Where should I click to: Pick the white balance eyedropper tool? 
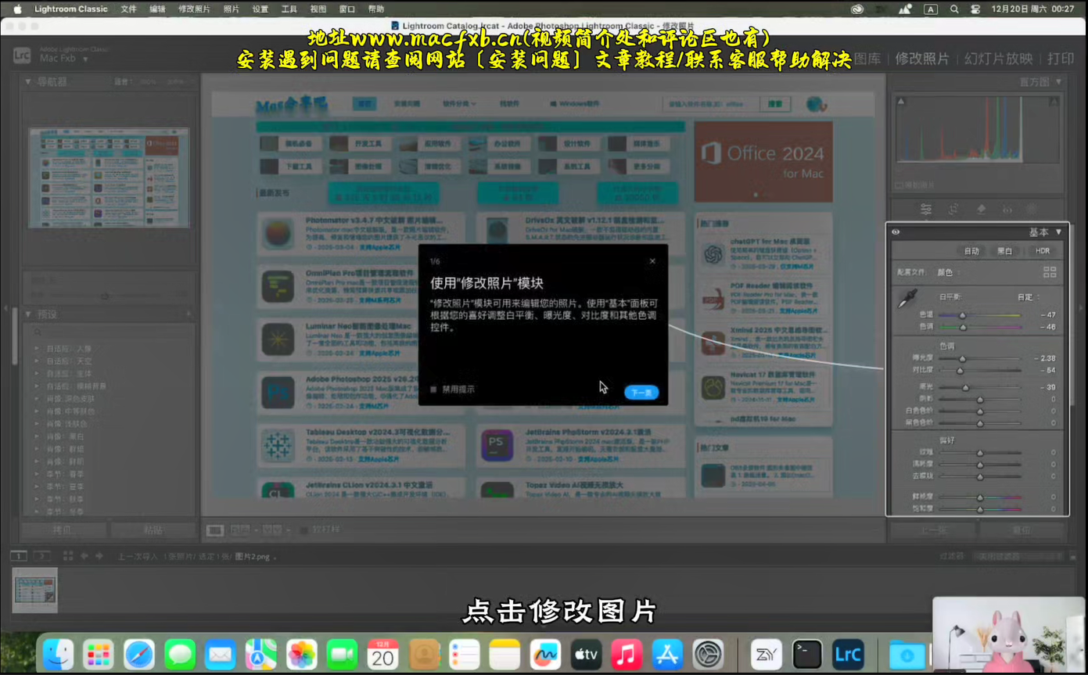click(907, 298)
